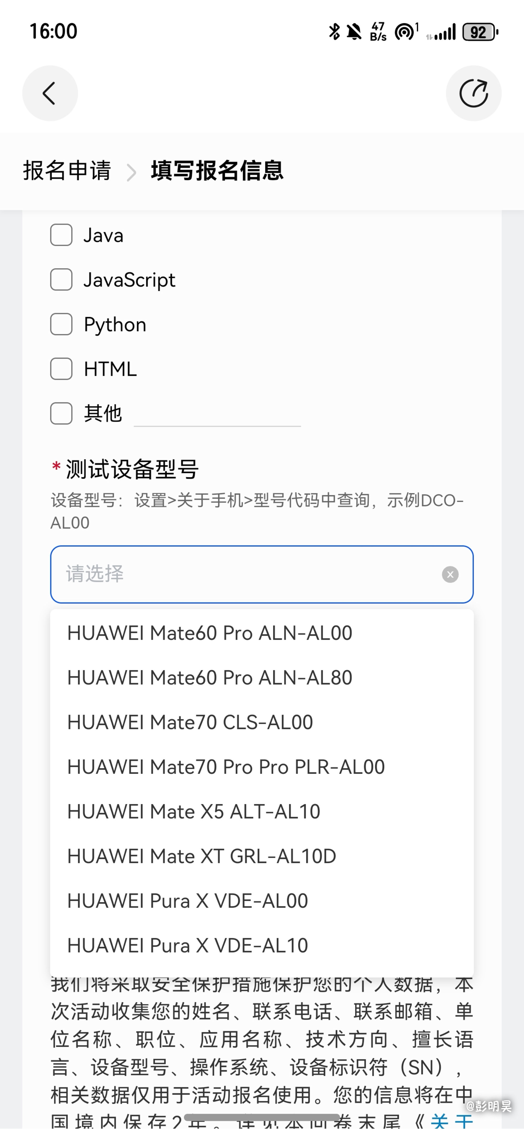
Task: Pick HUAWEI Mate70 CLS-AL00 from list
Action: [262, 722]
